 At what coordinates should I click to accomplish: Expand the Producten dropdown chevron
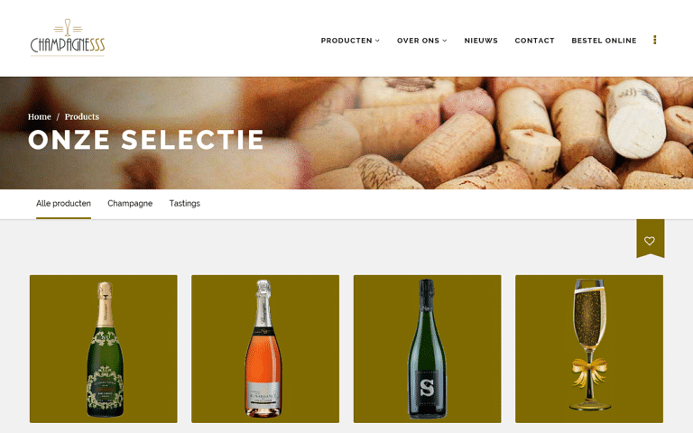click(x=377, y=41)
